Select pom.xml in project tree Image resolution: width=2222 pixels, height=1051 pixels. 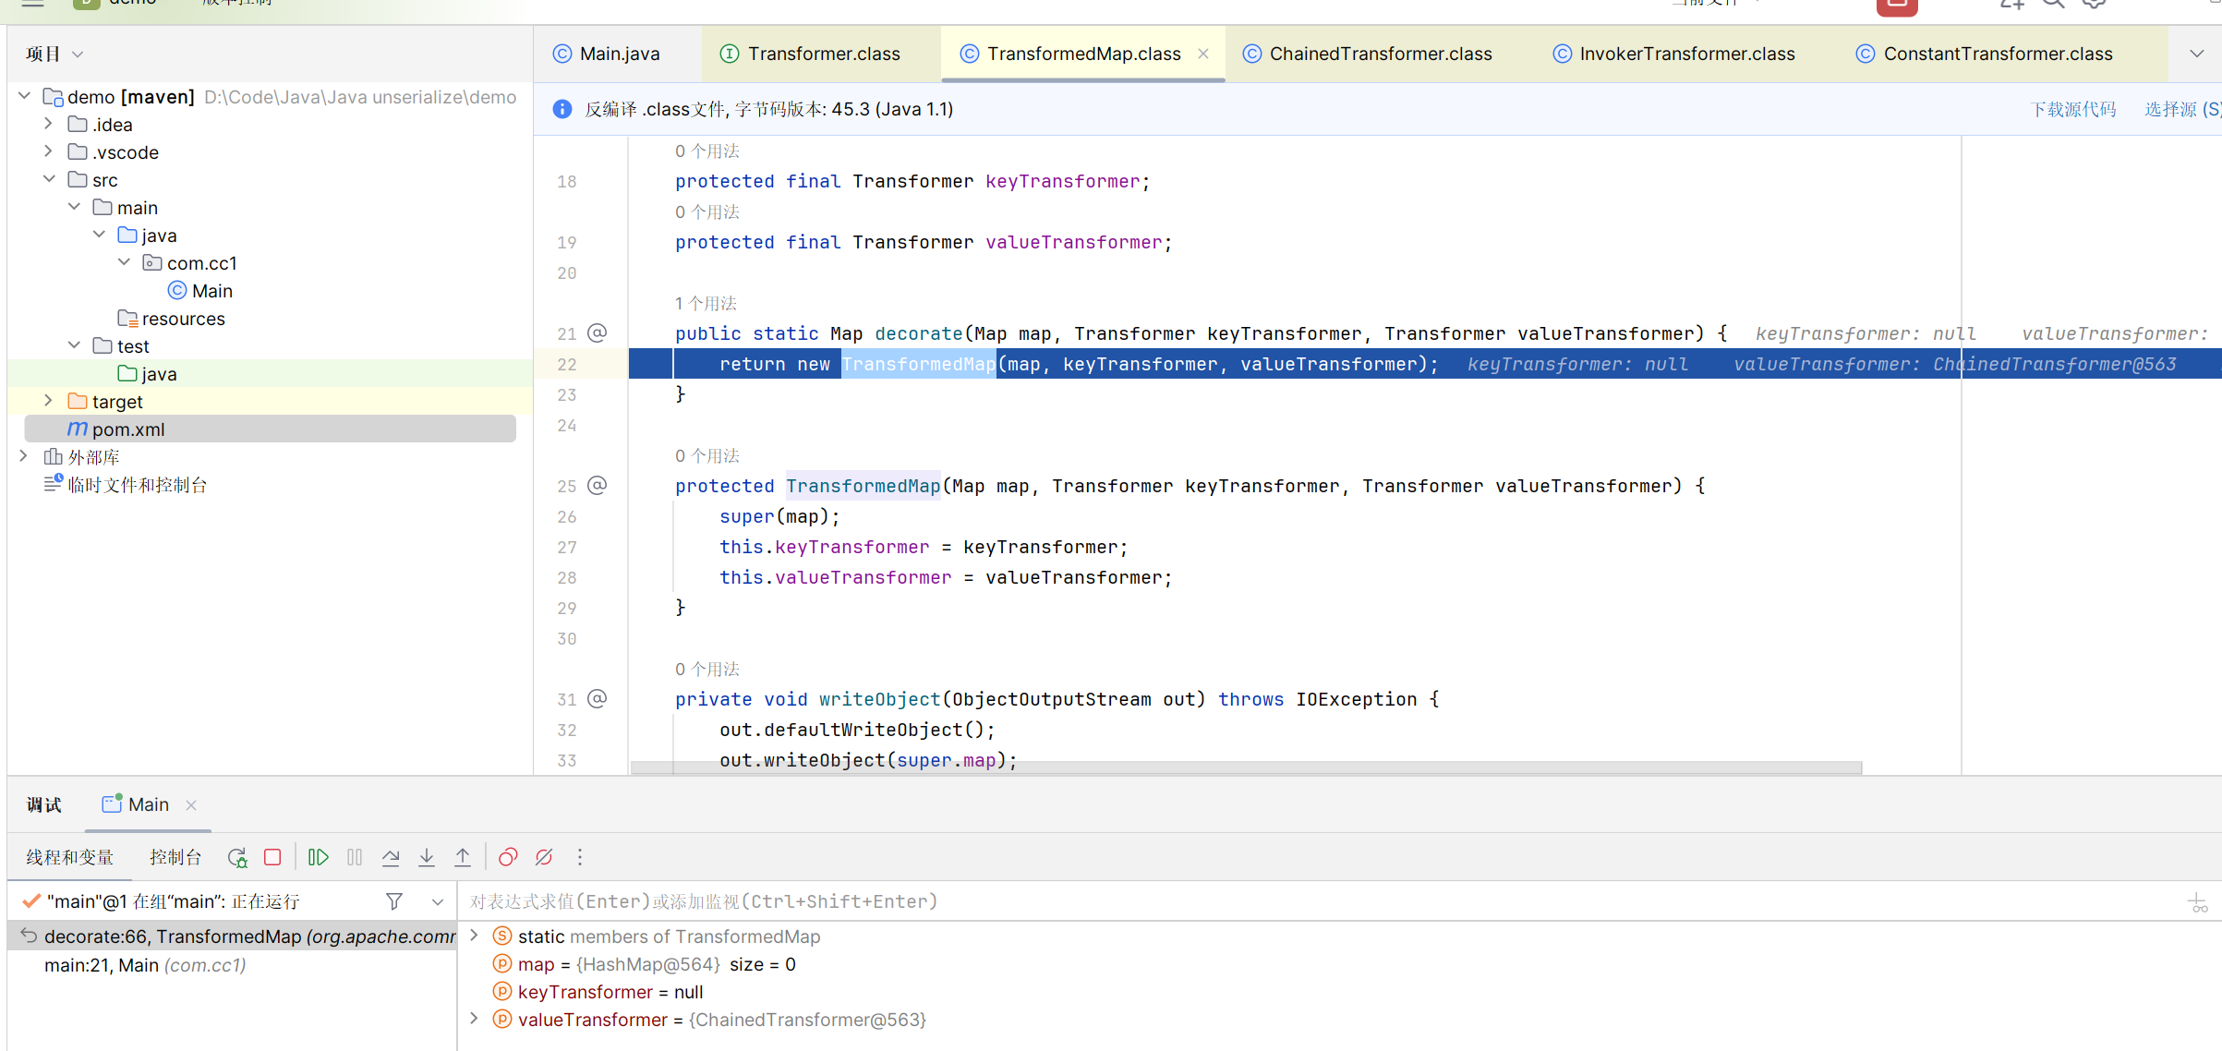coord(270,429)
